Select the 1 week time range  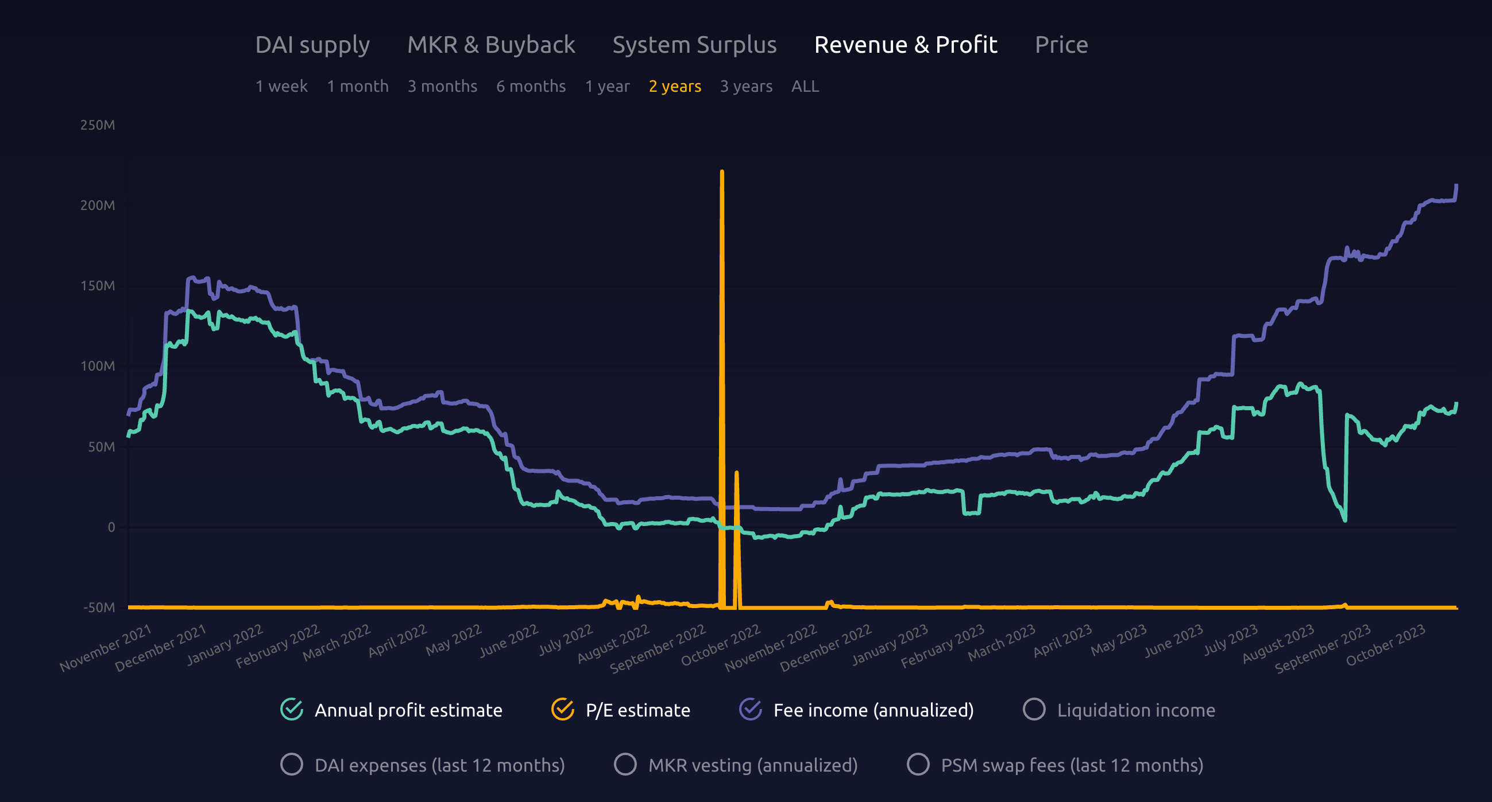(281, 86)
